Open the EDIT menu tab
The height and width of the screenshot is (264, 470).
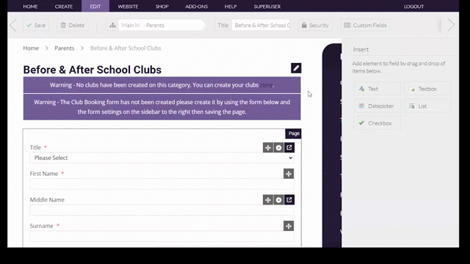95,7
